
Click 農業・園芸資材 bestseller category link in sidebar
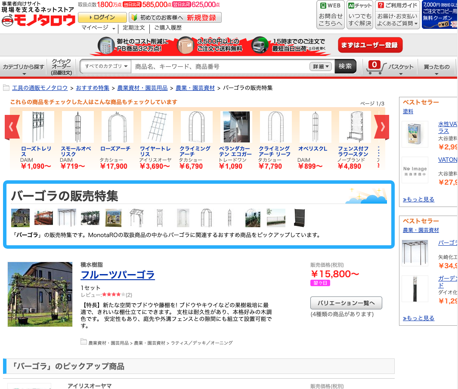[x=421, y=230]
